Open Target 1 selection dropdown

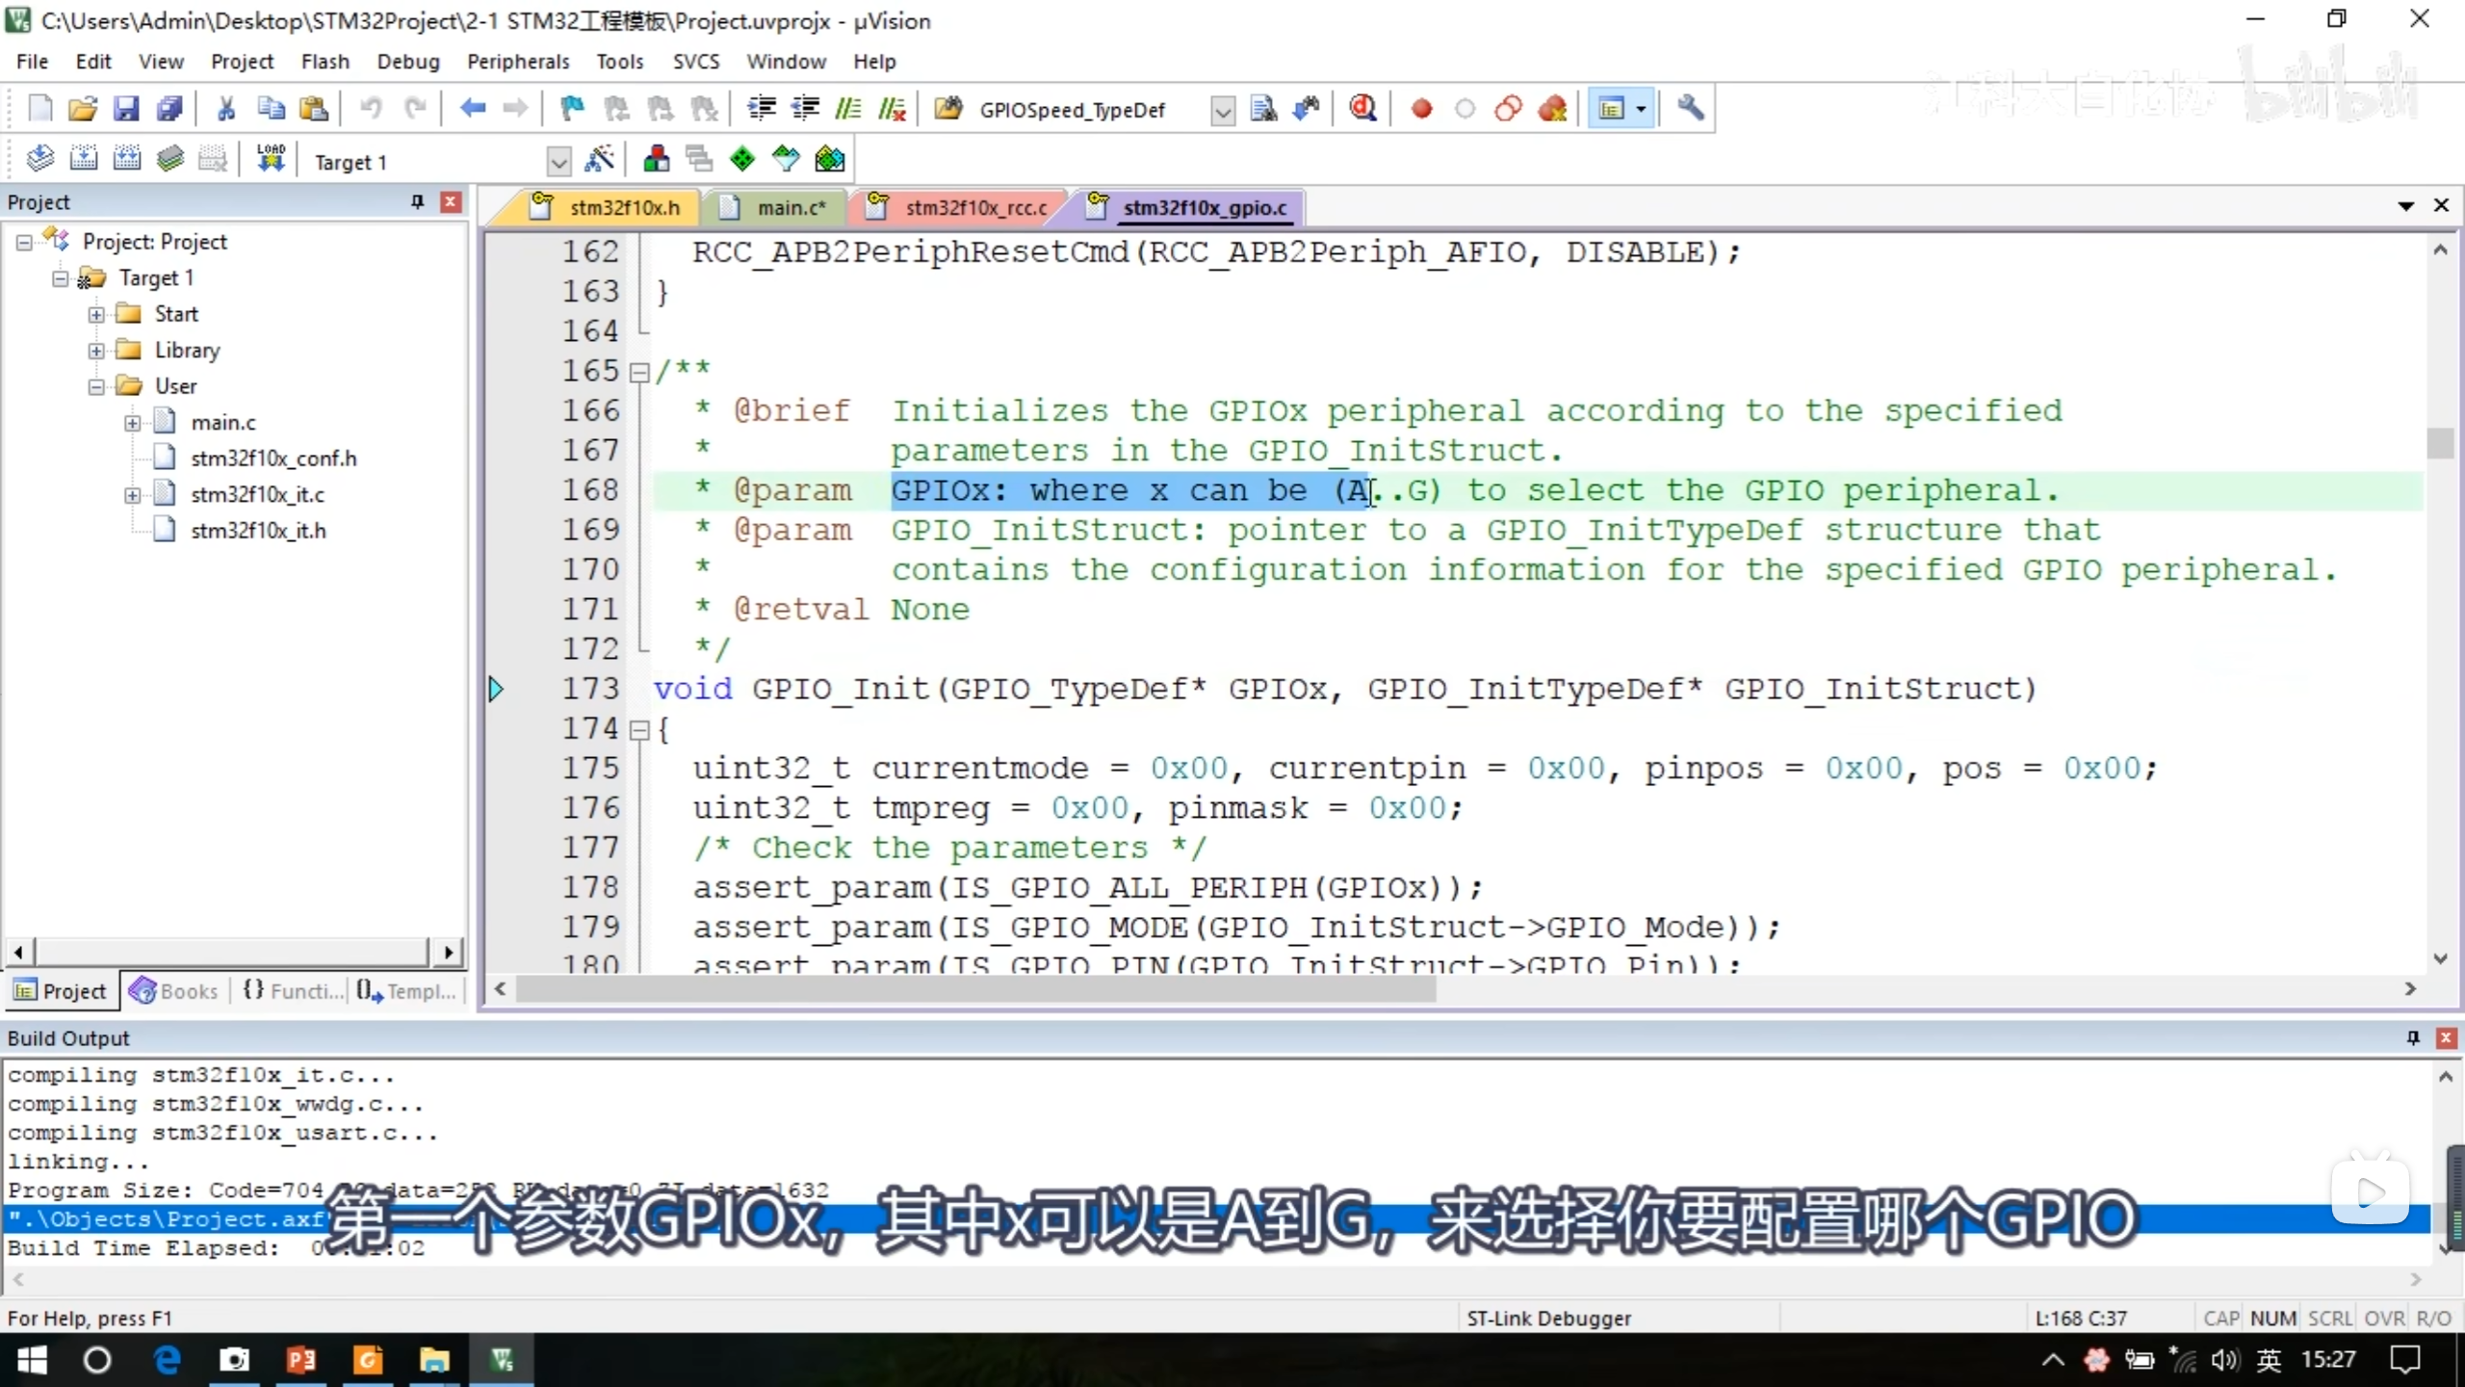coord(558,162)
